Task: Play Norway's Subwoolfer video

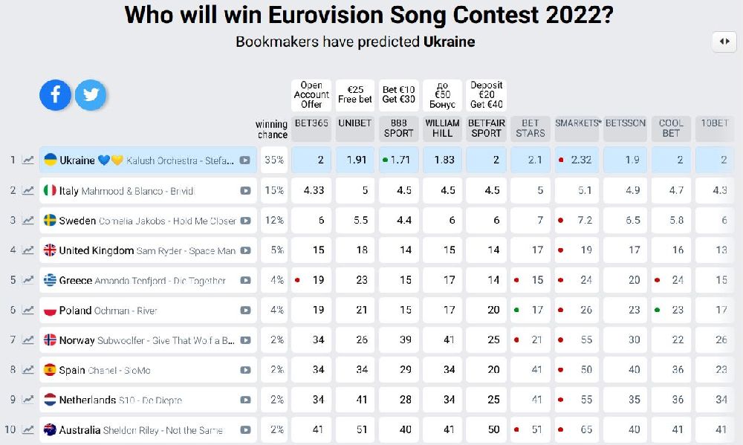Action: point(245,340)
